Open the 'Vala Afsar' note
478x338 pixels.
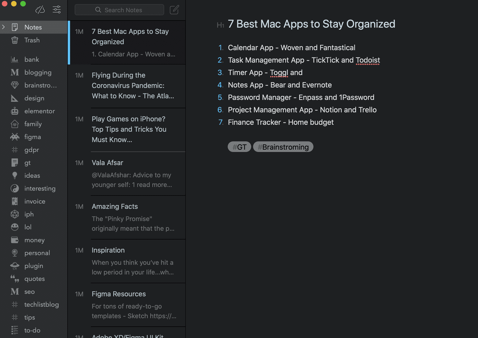127,174
